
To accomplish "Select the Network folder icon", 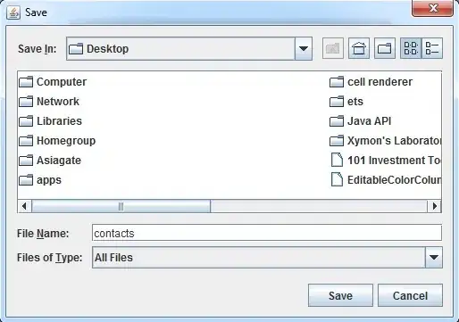I will coord(26,102).
